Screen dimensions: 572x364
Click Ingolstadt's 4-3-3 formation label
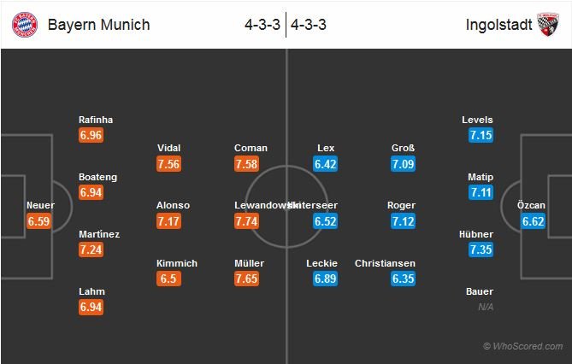[x=309, y=24]
